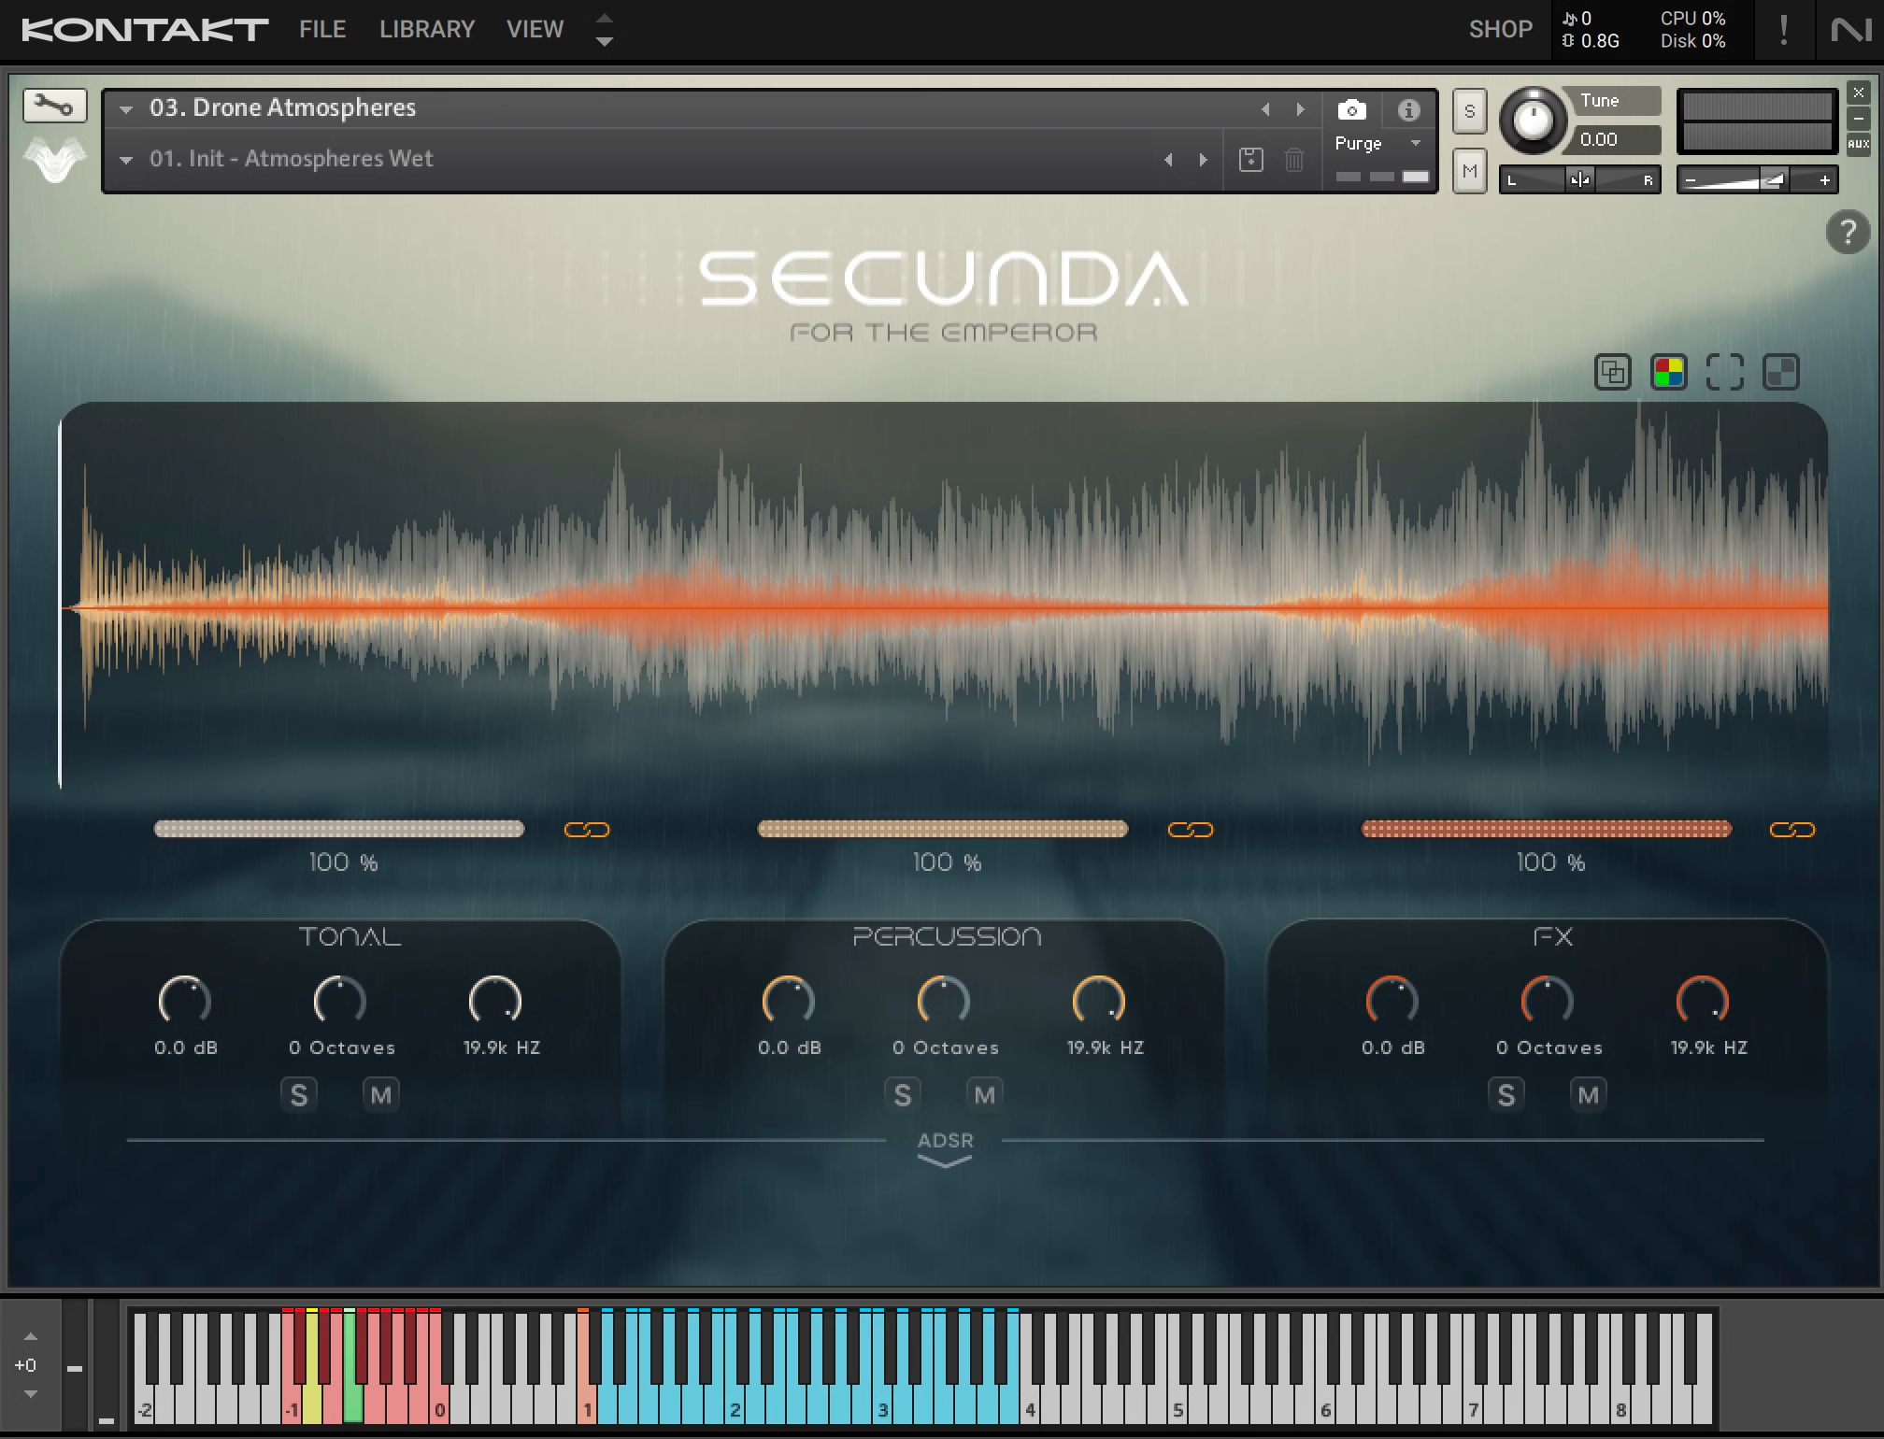Load the next instrument arrow
This screenshot has width=1884, height=1439.
coord(1300,109)
